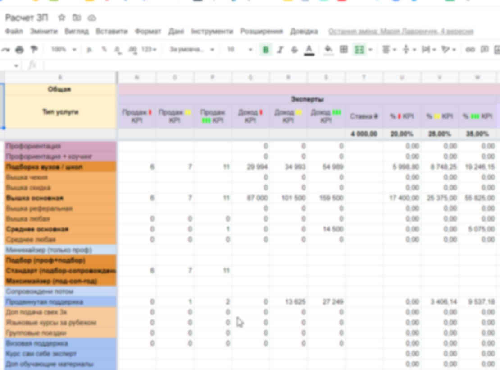Image resolution: width=500 pixels, height=370 pixels.
Task: Click the insert link icon
Action: pyautogui.click(x=470, y=50)
